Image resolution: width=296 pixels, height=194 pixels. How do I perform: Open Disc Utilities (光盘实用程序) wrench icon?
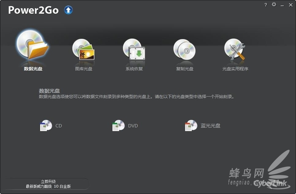[235, 49]
